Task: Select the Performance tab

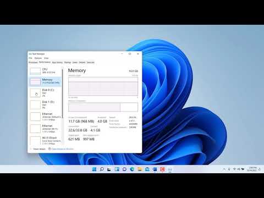Action: coord(45,62)
